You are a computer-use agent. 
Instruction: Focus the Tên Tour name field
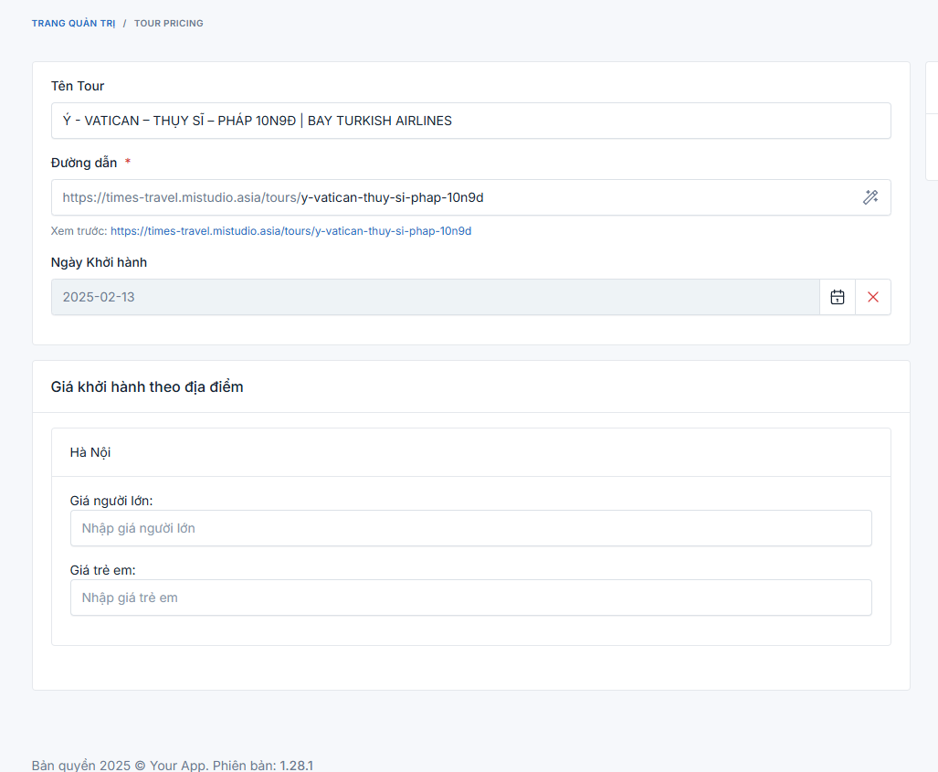coord(470,121)
